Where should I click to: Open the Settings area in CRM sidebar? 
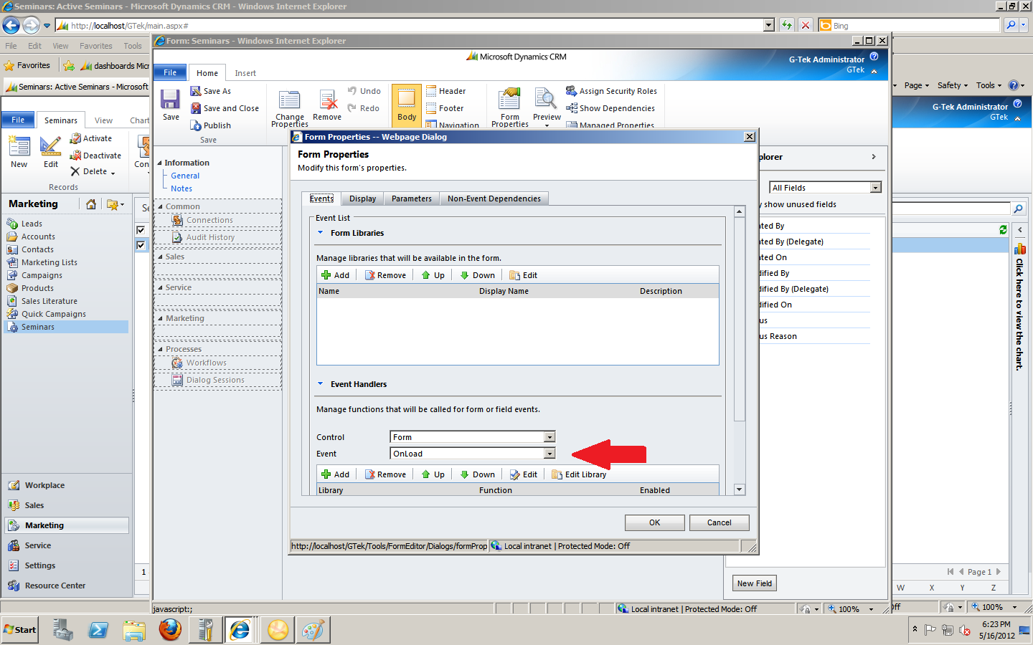pyautogui.click(x=39, y=565)
